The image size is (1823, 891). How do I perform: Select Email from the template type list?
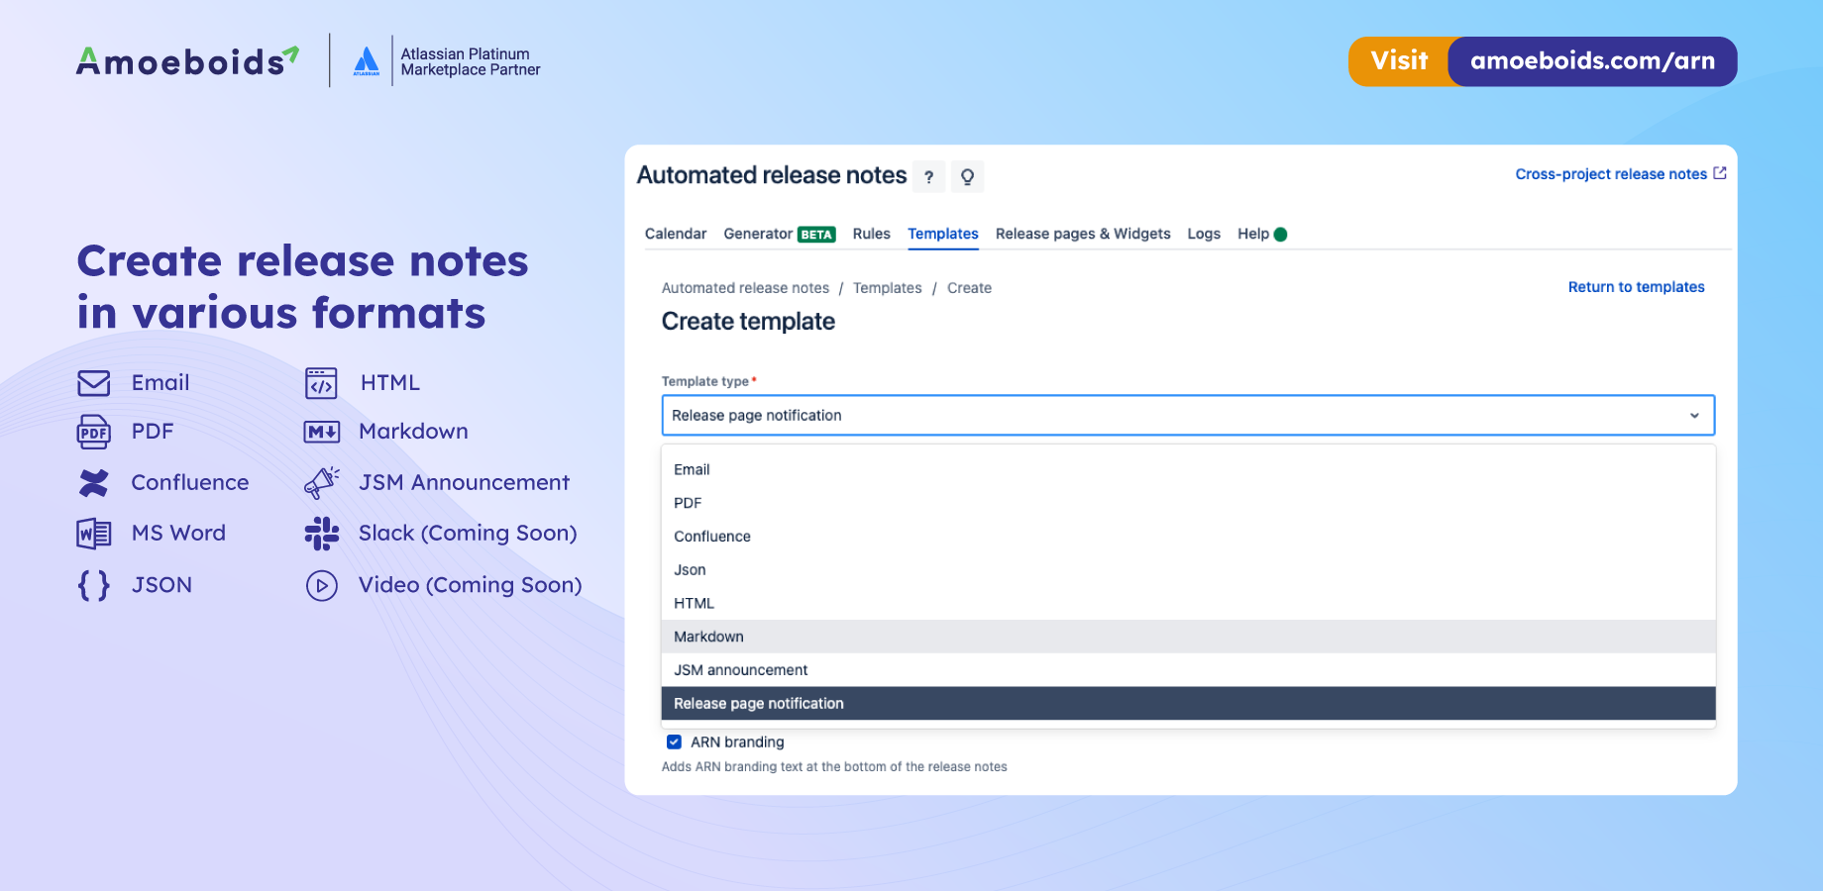coord(1188,469)
